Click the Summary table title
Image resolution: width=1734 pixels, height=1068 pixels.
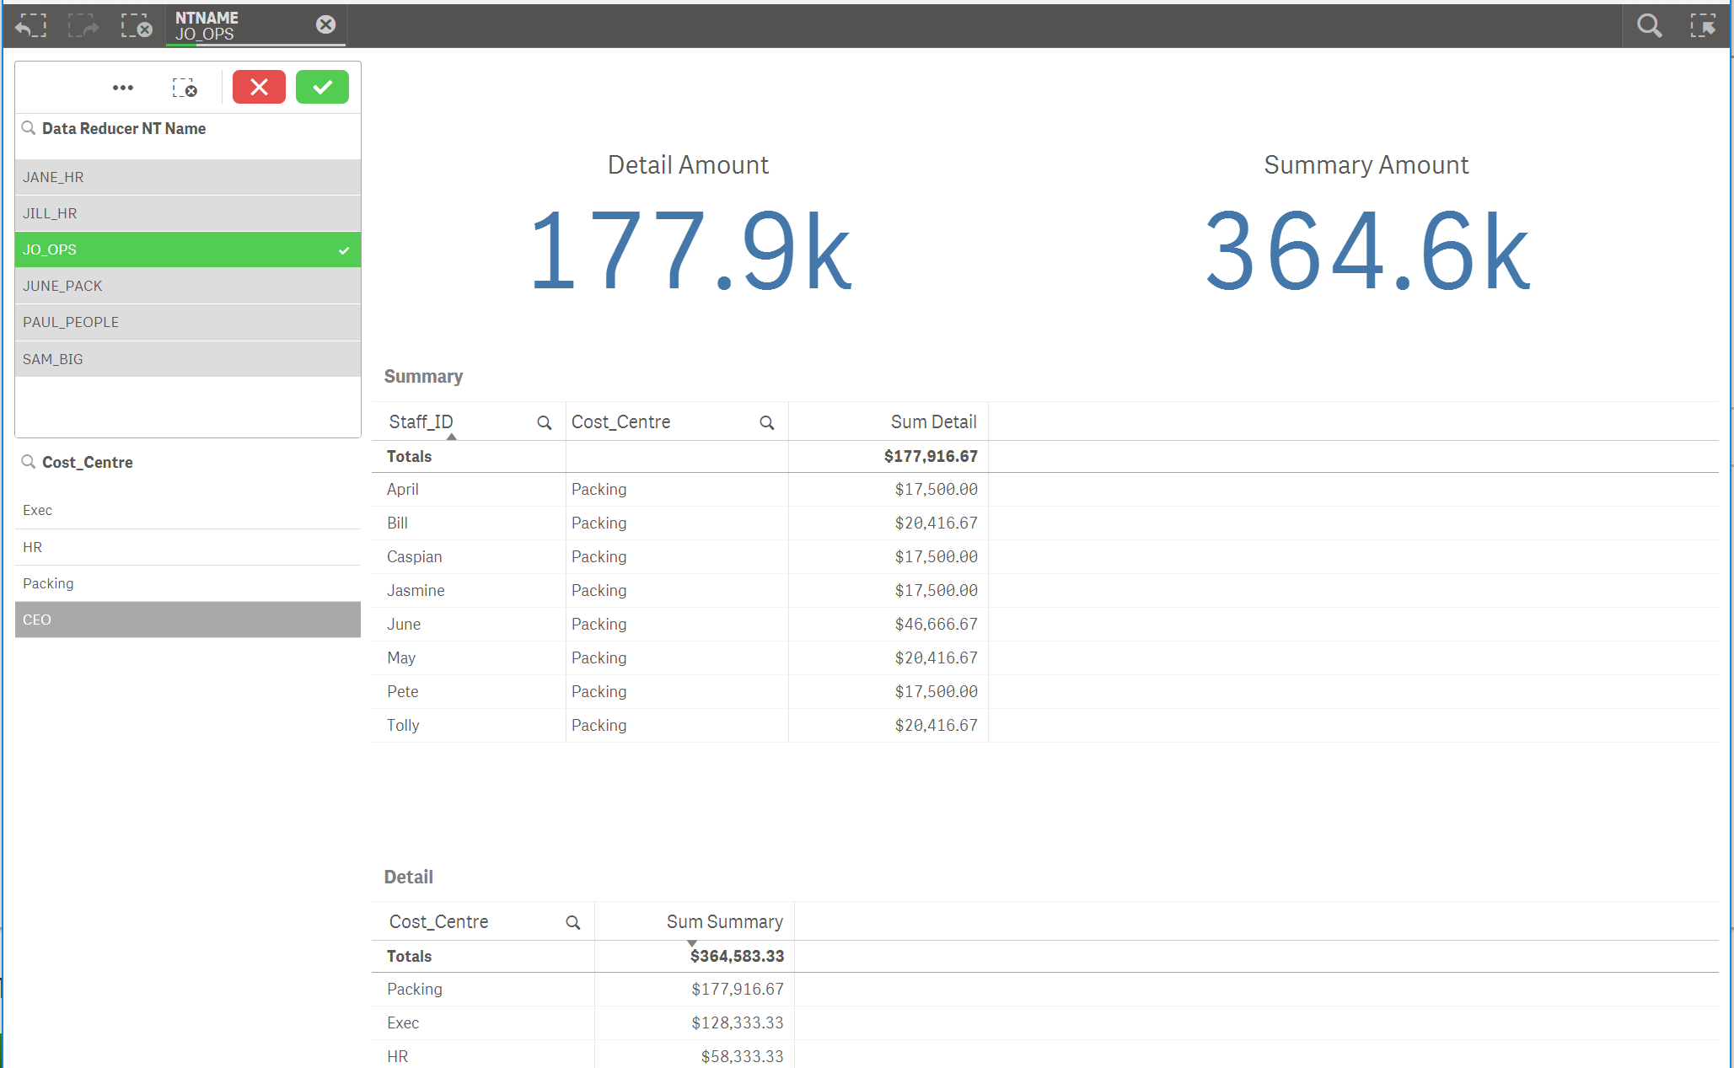point(423,376)
